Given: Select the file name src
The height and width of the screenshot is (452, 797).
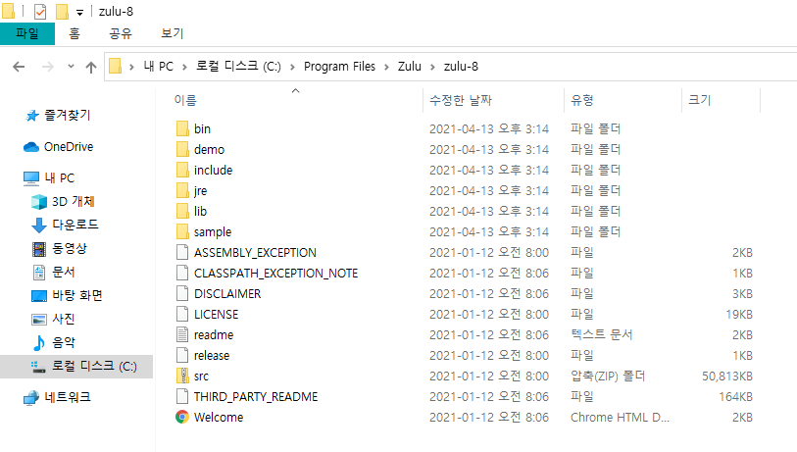Looking at the screenshot, I should tap(201, 377).
